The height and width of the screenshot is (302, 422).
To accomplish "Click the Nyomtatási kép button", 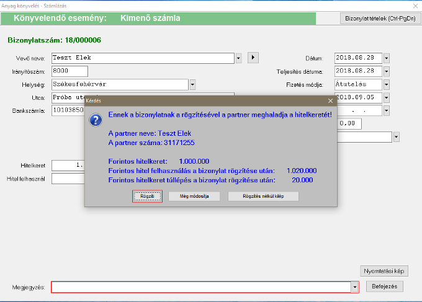I will tap(384, 271).
